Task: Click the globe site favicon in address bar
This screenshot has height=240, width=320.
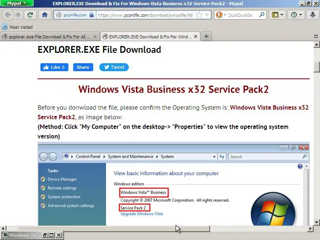Action: click(x=59, y=15)
